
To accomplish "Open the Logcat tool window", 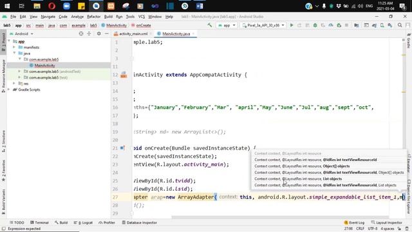I will pyautogui.click(x=83, y=222).
